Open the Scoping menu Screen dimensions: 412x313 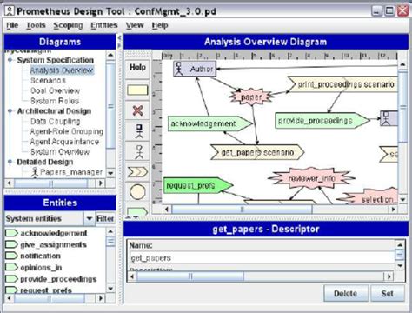68,25
